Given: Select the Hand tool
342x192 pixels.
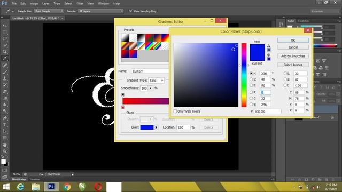Looking at the screenshot, I should (5, 145).
